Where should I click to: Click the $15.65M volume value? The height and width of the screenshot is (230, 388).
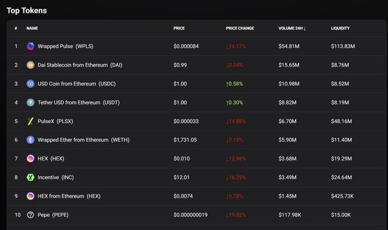(x=289, y=65)
